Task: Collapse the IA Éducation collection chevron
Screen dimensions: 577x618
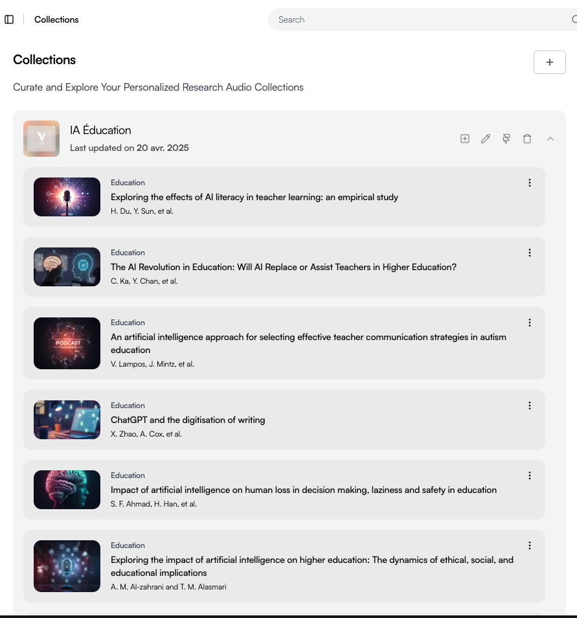Action: coord(550,139)
